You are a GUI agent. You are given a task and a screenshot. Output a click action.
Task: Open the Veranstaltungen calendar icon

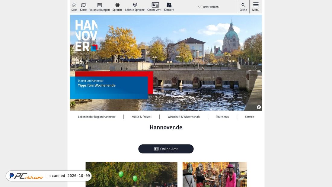(100, 7)
